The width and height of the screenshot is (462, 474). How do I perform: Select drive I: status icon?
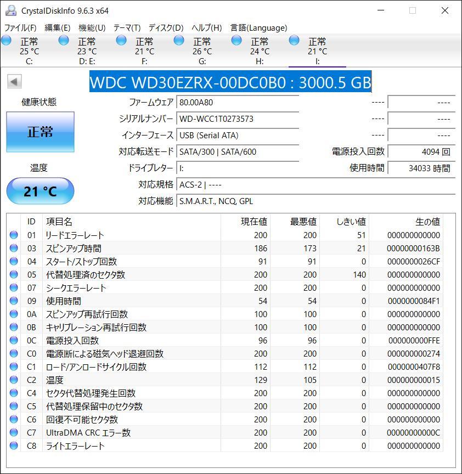[x=294, y=40]
